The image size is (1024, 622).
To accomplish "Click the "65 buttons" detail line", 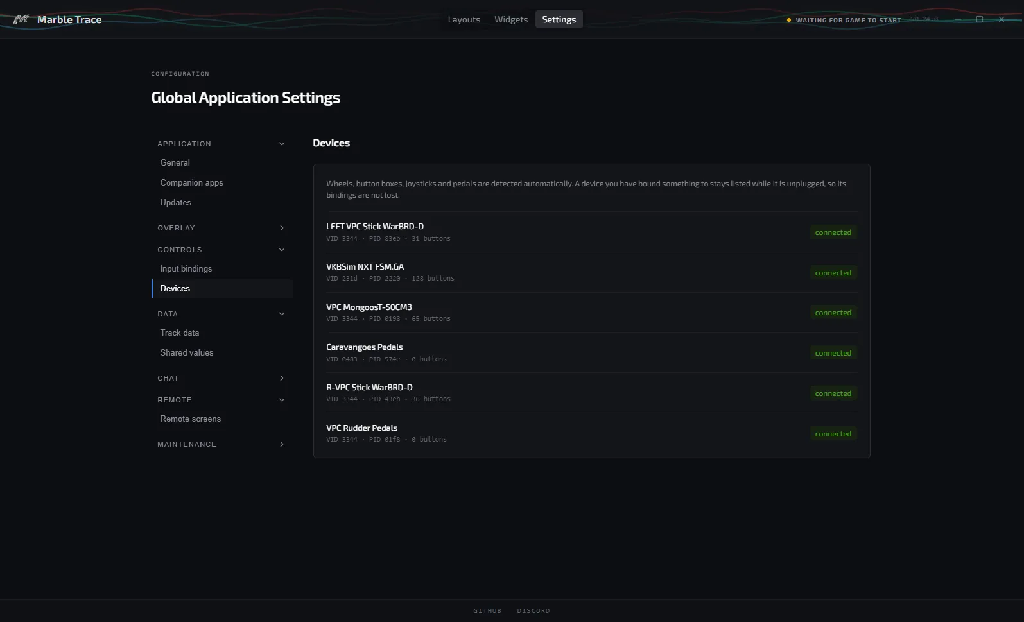I will coord(388,319).
